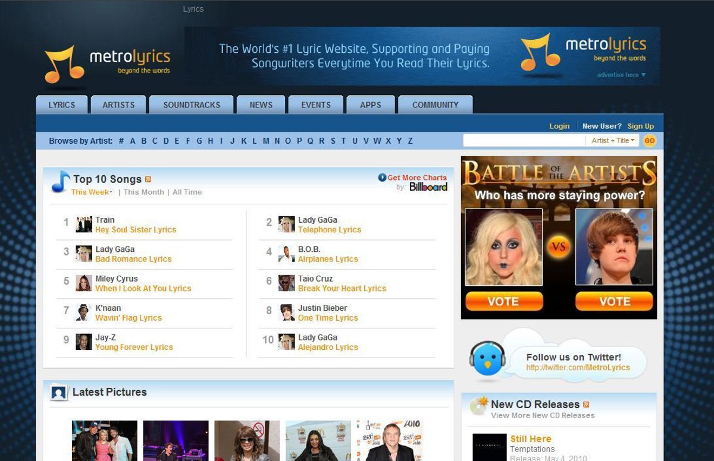
Task: Switch to the COMMUNITY tab
Action: (435, 105)
